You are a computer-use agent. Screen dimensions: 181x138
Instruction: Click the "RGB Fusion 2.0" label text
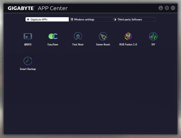click(x=128, y=45)
